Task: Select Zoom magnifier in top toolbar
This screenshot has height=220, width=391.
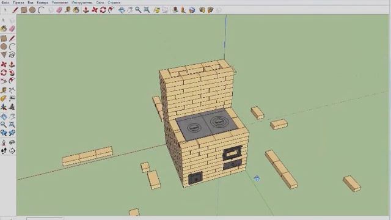Action: [x=138, y=10]
